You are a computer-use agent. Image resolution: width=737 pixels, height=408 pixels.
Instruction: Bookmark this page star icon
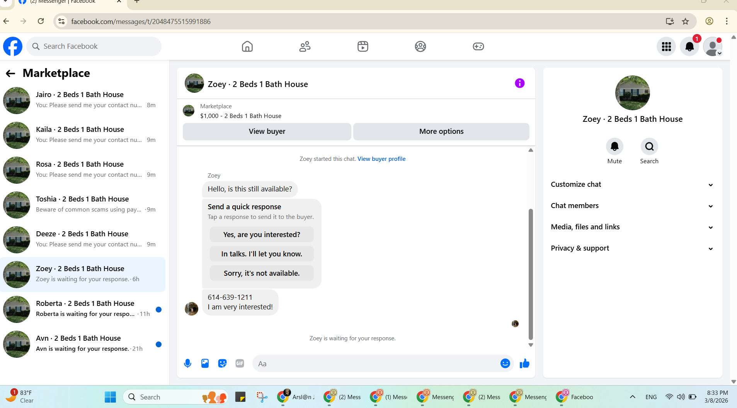coord(685,21)
